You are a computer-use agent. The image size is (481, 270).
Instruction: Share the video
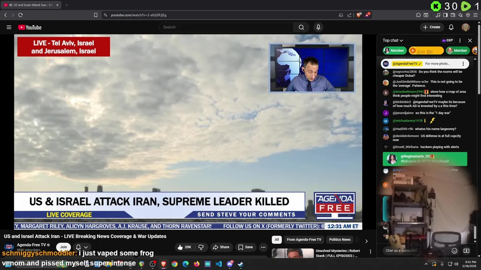(221, 247)
